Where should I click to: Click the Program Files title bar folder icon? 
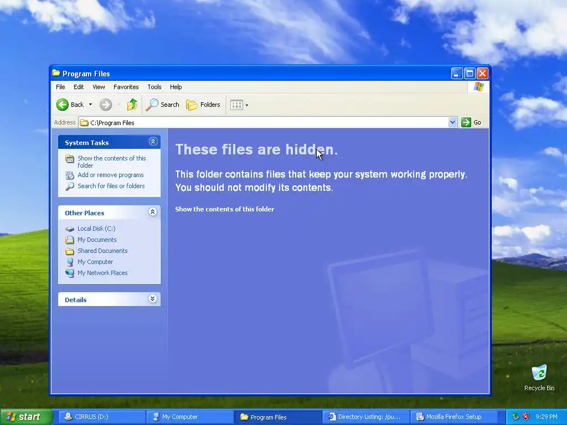click(x=56, y=73)
